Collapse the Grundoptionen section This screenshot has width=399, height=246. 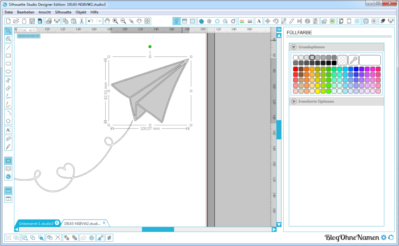(x=294, y=47)
